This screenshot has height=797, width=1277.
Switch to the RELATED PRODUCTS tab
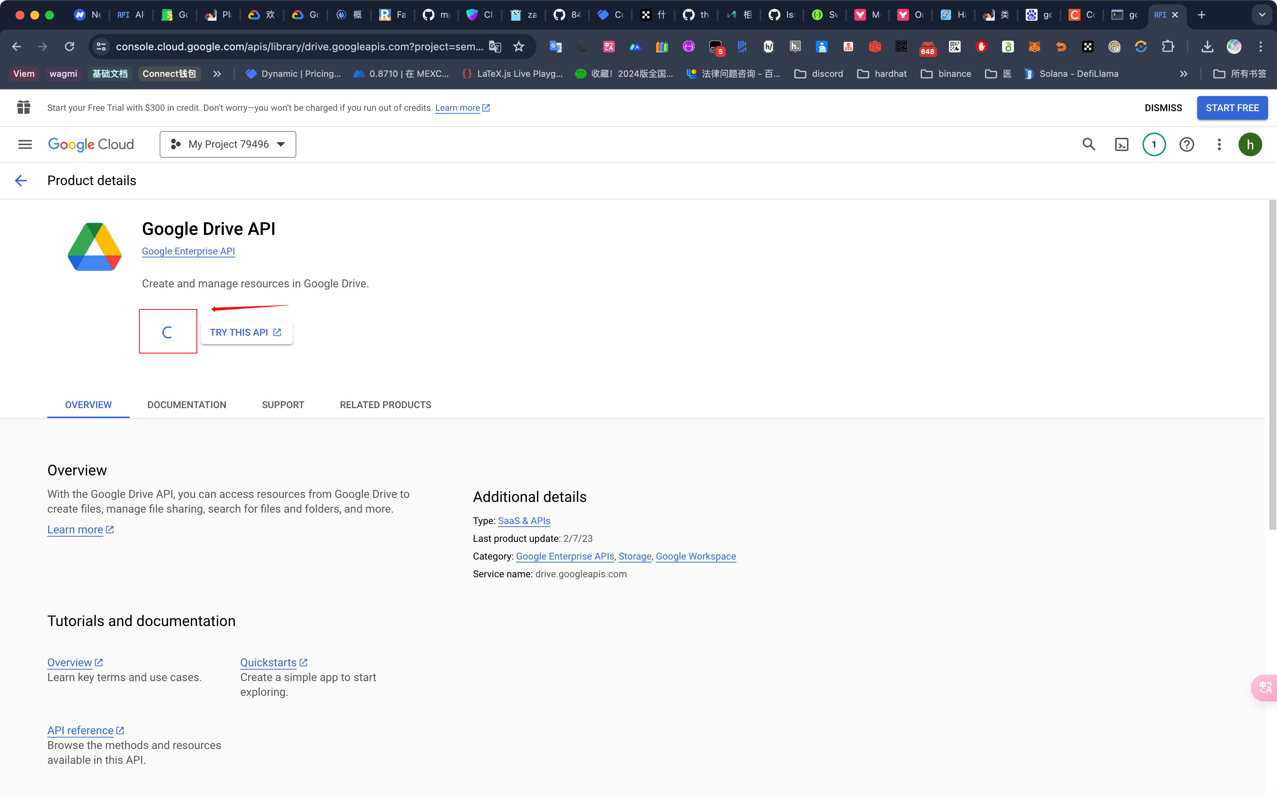click(385, 405)
